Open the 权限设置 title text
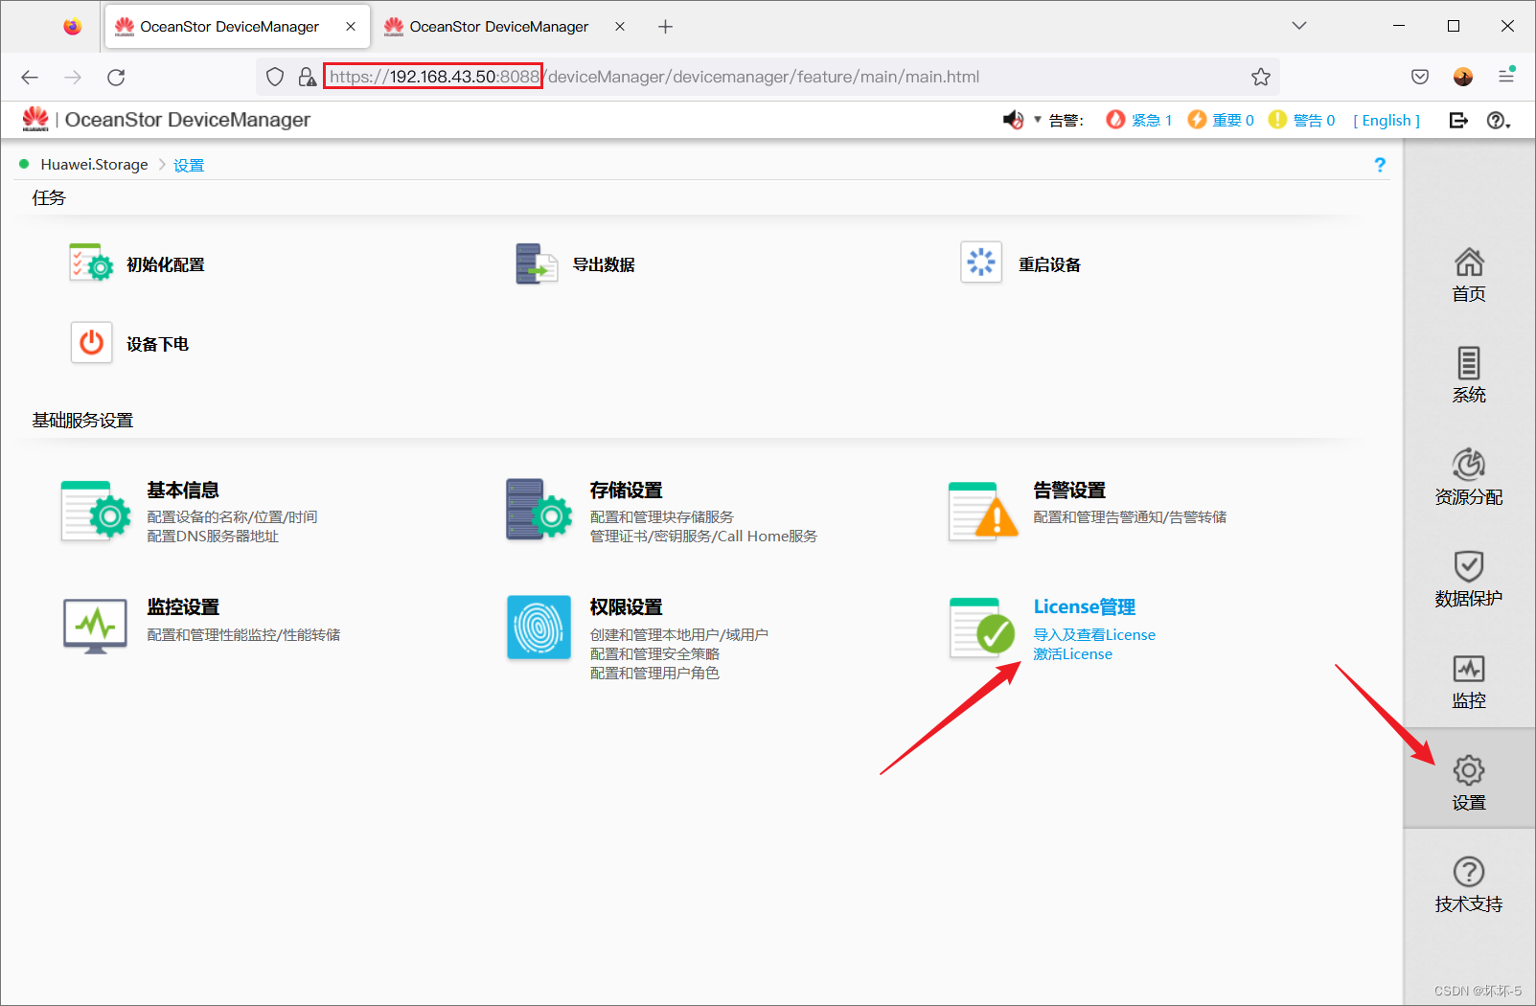This screenshot has height=1006, width=1536. 627,606
